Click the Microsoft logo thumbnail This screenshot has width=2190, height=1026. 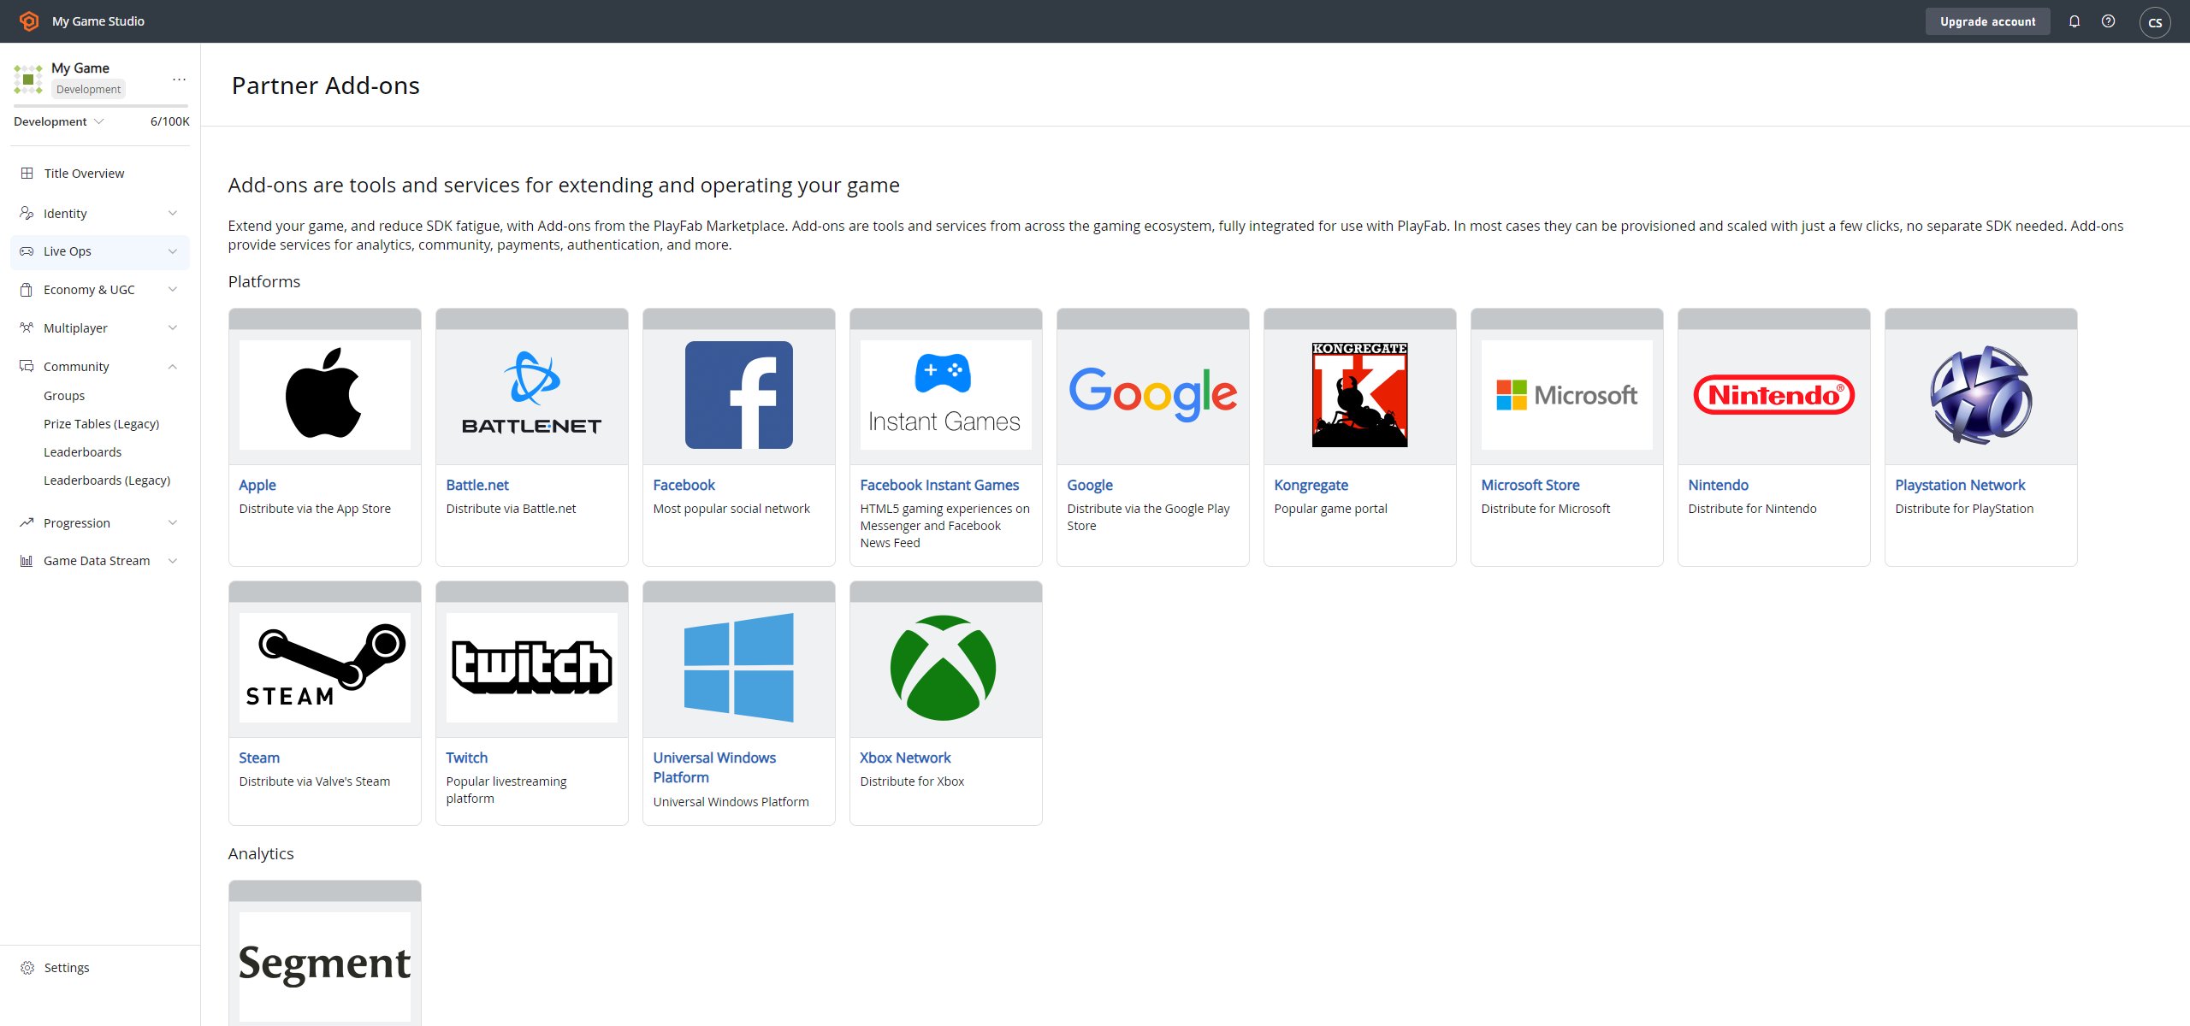tap(1567, 395)
